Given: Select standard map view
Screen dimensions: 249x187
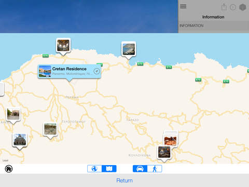Looking at the screenshot, I should [109, 168].
